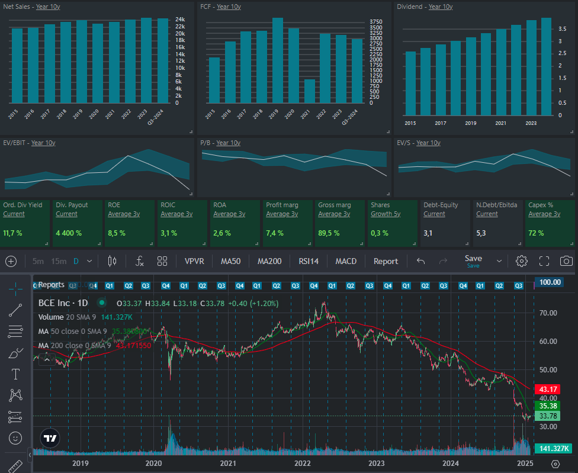Click the compare/add symbol plus icon
The width and height of the screenshot is (578, 473).
pos(11,261)
